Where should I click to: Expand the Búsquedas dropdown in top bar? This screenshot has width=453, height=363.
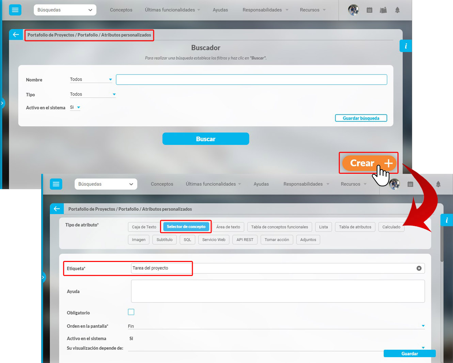(65, 10)
